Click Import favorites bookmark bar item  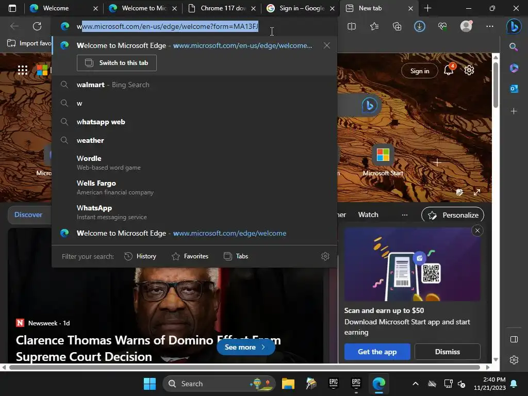29,43
